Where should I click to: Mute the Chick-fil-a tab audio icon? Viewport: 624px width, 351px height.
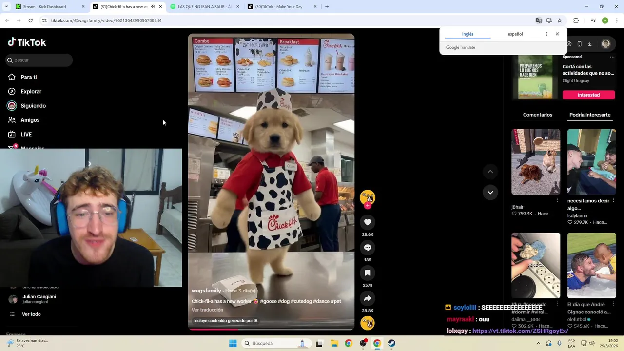click(153, 7)
